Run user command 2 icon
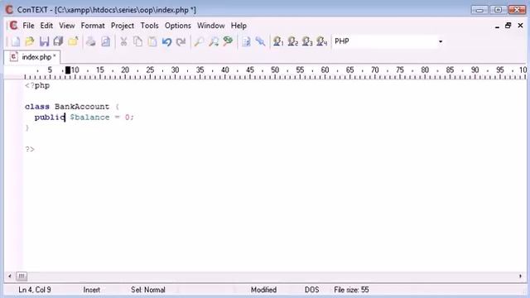This screenshot has height=298, width=530. point(292,41)
